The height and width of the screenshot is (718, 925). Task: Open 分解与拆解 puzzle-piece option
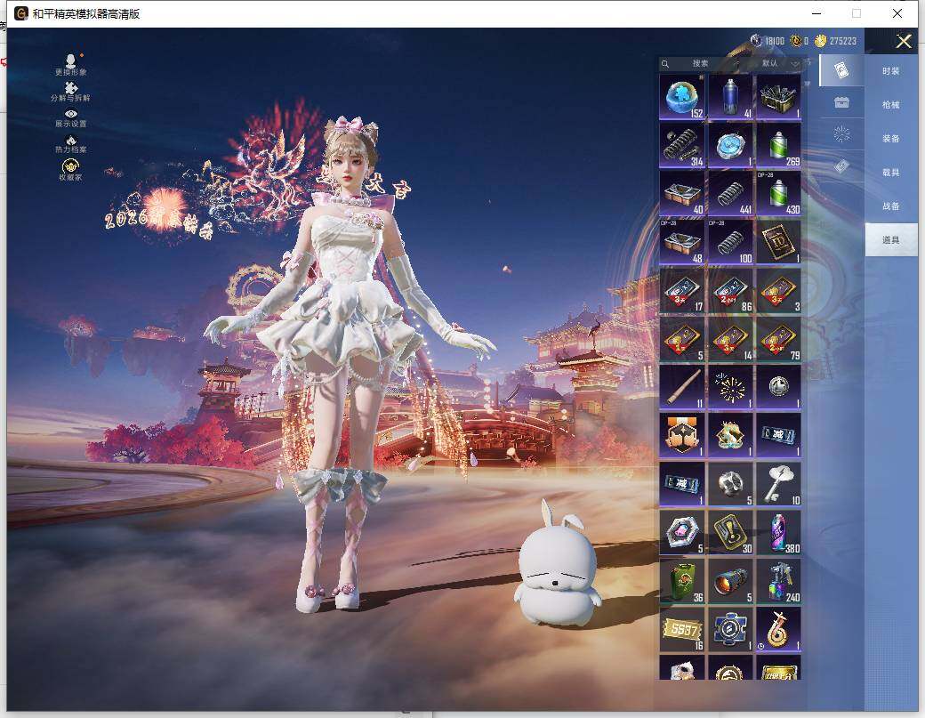pyautogui.click(x=71, y=92)
